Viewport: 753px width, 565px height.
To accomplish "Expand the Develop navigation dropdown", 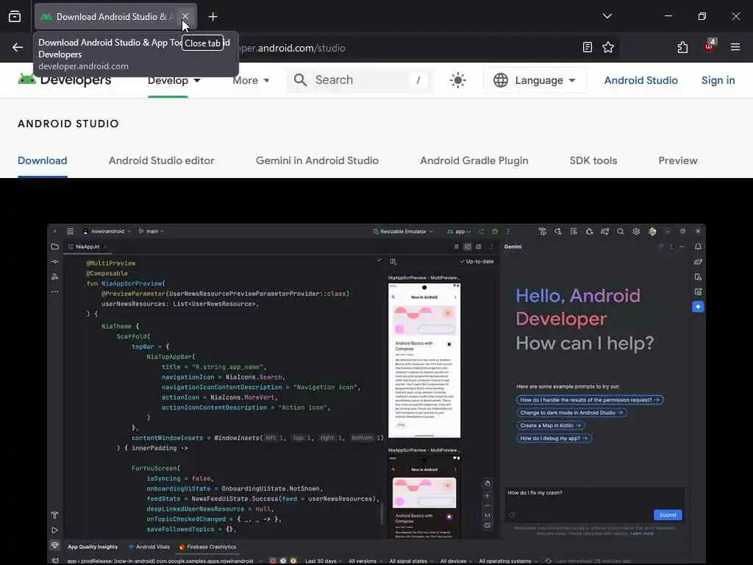I will coord(174,80).
